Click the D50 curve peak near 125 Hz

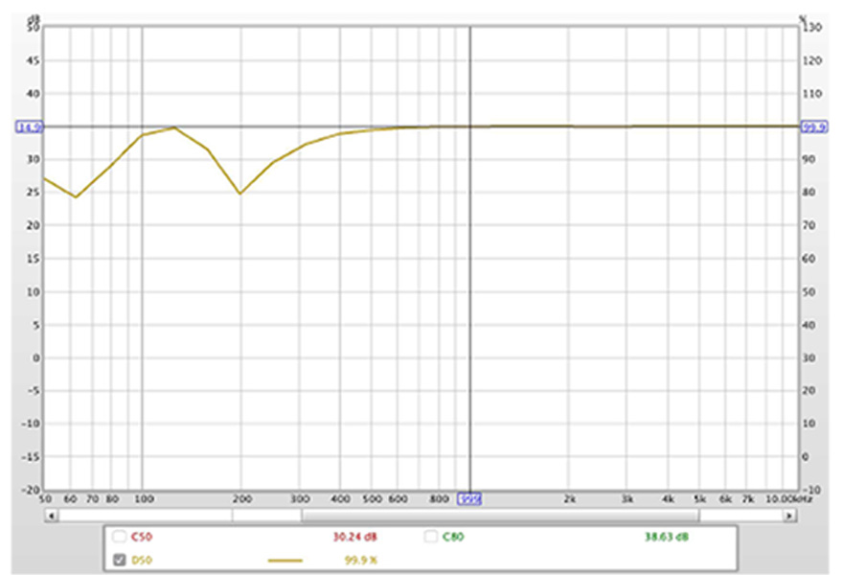(174, 127)
